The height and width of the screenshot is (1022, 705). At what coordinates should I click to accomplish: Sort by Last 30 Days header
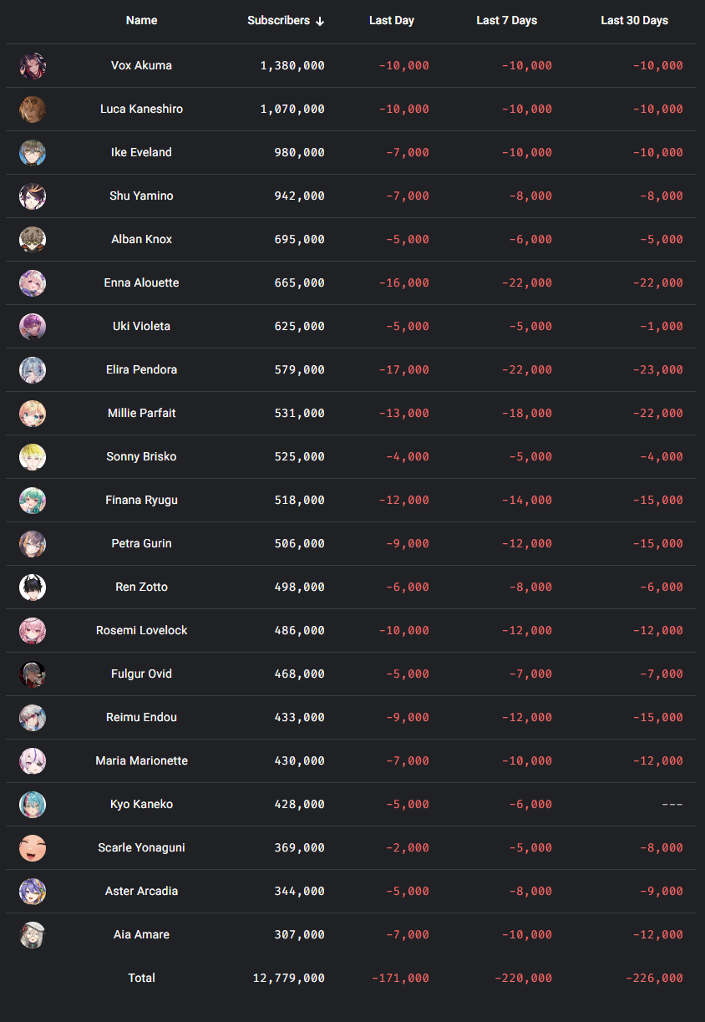click(x=634, y=20)
